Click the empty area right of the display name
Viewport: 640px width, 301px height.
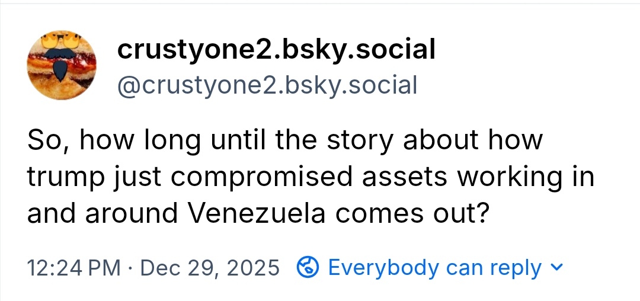pyautogui.click(x=533, y=50)
